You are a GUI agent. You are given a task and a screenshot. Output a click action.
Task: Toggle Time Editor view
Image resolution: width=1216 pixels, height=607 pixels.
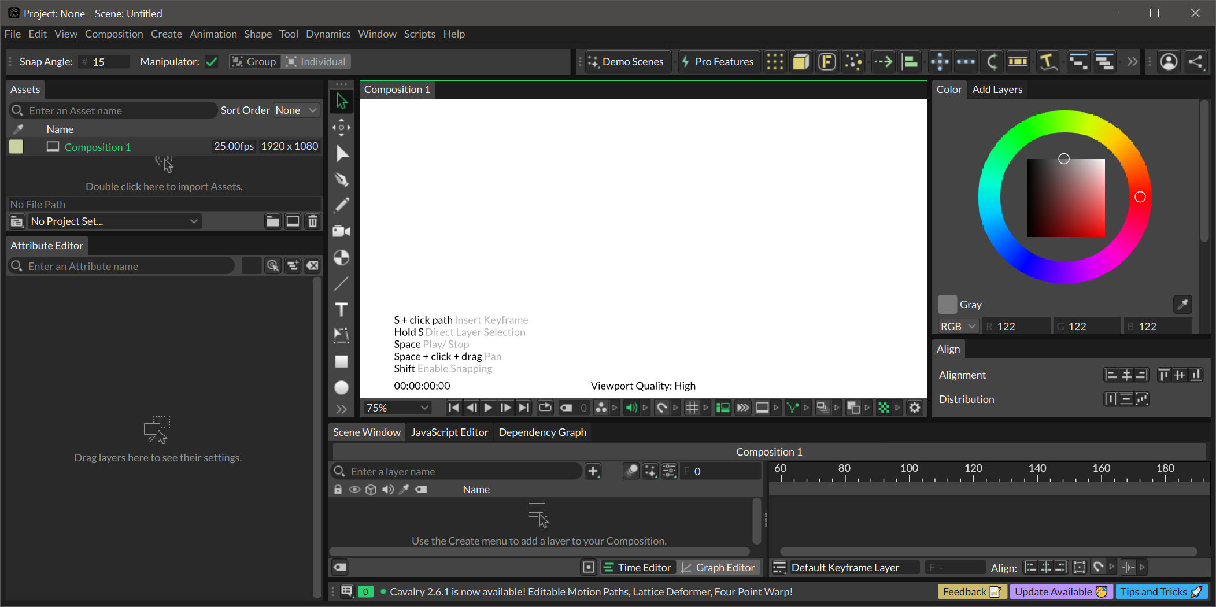[x=637, y=567]
